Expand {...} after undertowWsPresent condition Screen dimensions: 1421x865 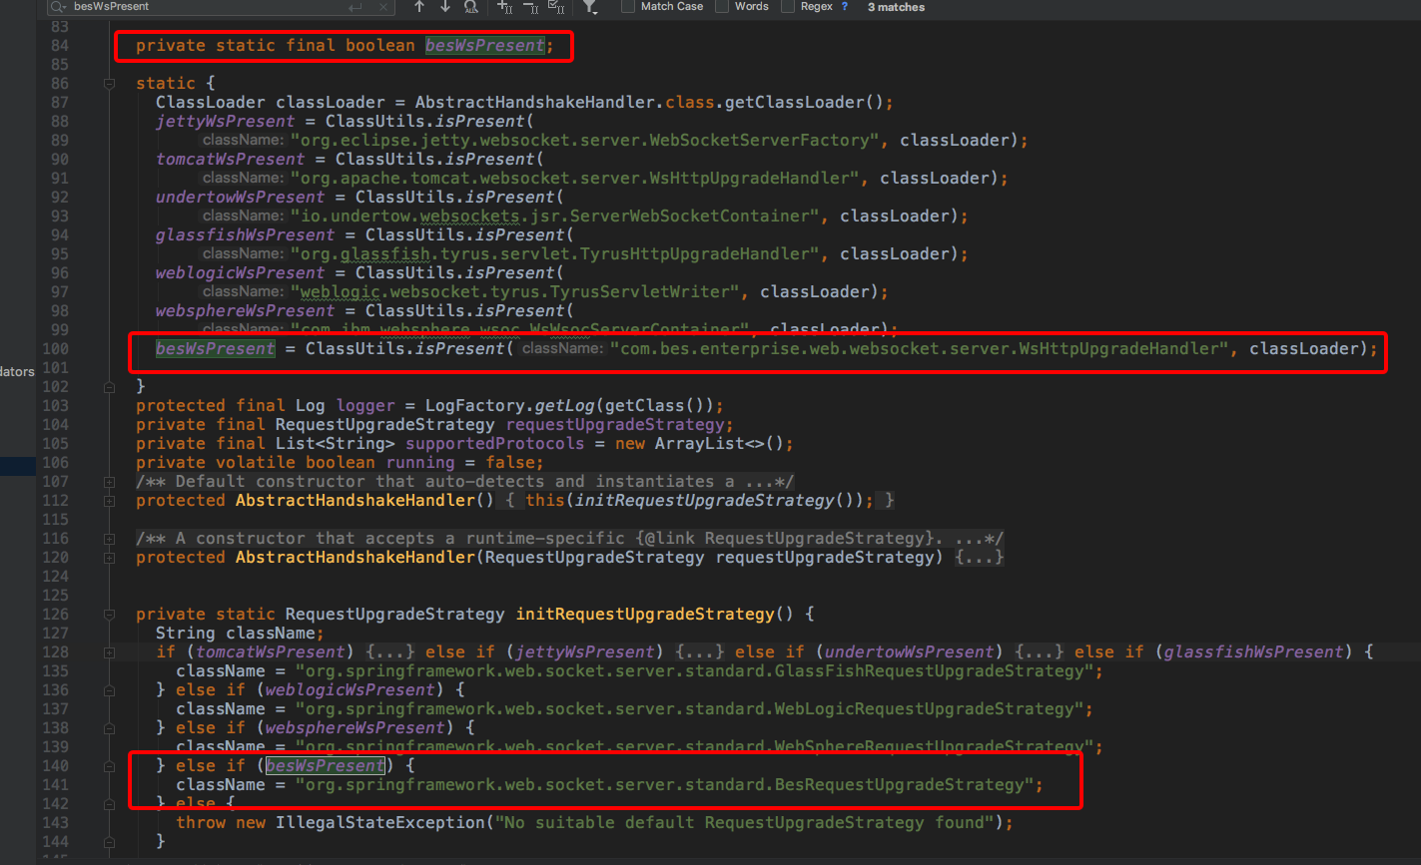[x=1040, y=651]
